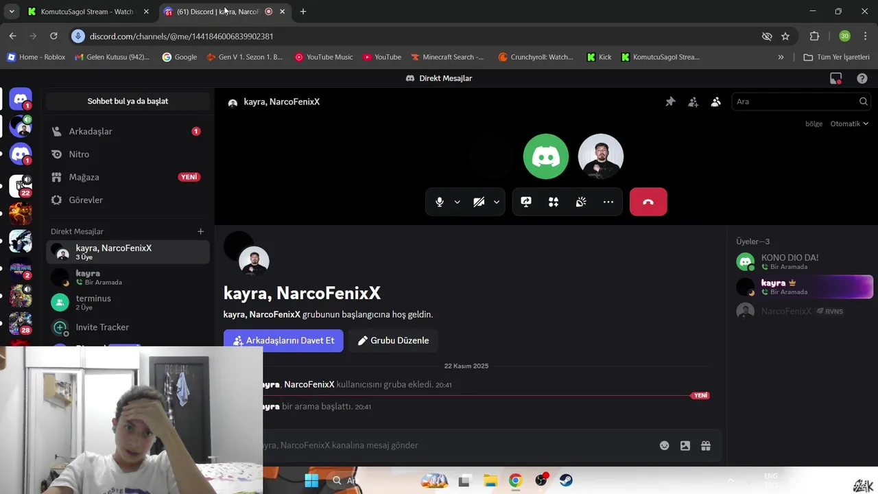Open Windows Start menu

point(311,480)
